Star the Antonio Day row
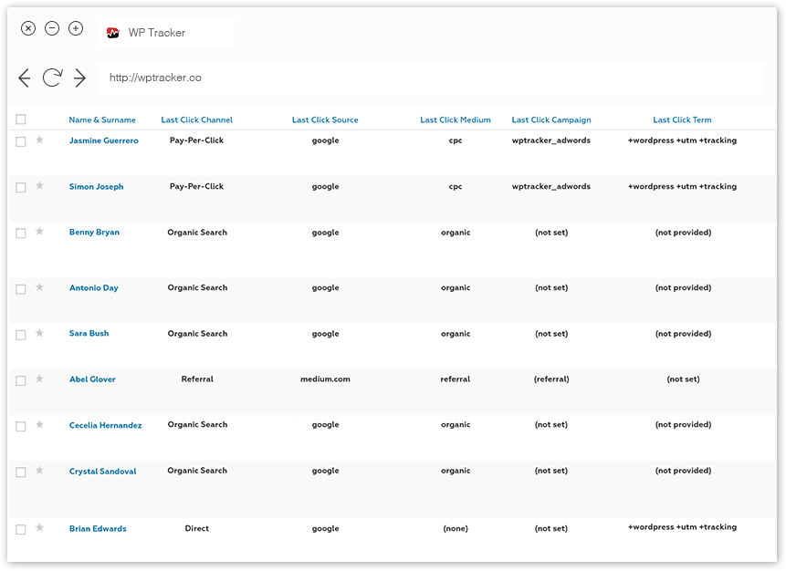The image size is (786, 571). (x=39, y=287)
